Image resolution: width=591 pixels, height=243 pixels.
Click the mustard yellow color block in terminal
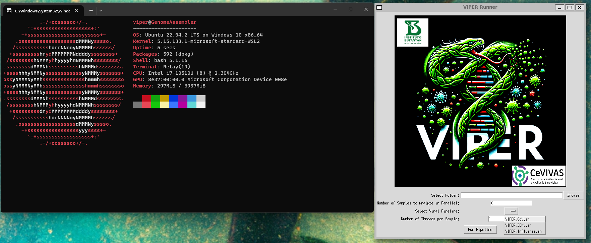(x=165, y=98)
